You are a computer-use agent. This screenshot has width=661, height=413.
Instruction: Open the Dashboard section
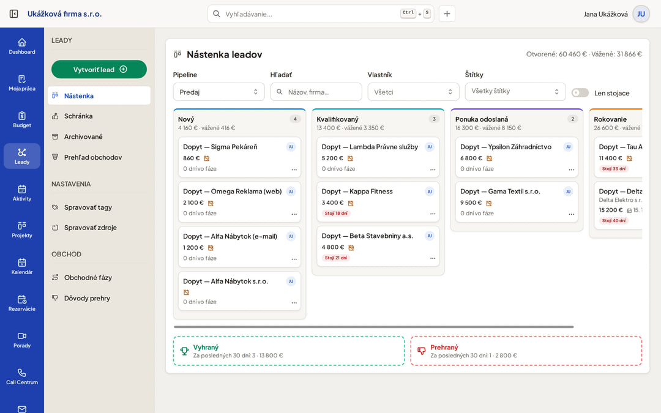click(x=22, y=47)
